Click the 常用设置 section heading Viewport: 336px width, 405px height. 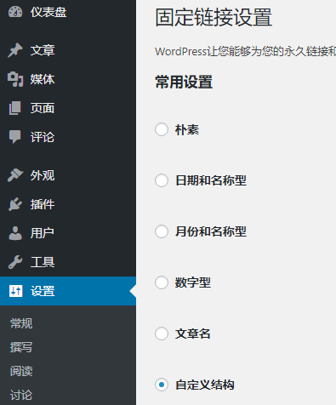(x=184, y=82)
